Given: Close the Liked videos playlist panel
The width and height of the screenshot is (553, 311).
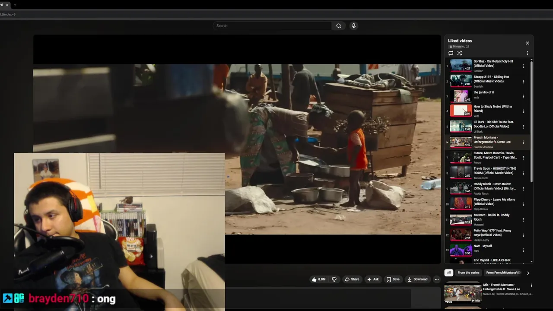Looking at the screenshot, I should (527, 43).
